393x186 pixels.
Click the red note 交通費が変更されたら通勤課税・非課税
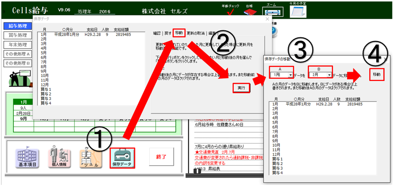(x=229, y=158)
